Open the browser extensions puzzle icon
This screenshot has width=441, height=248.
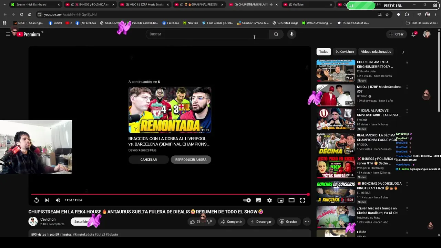pos(407,14)
